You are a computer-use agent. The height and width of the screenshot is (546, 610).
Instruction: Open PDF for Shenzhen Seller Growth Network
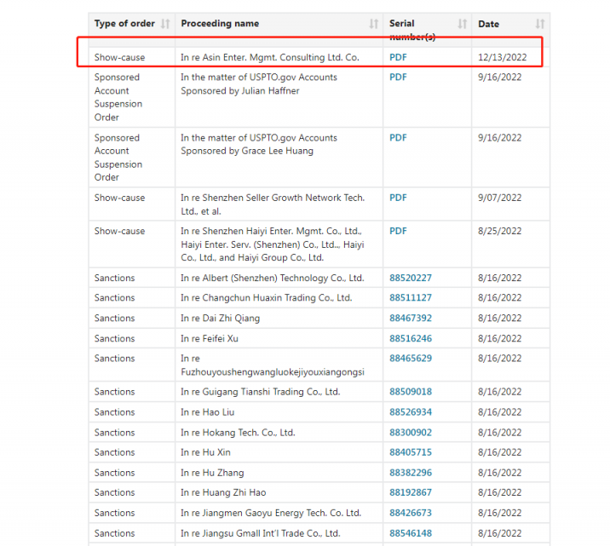pos(398,198)
